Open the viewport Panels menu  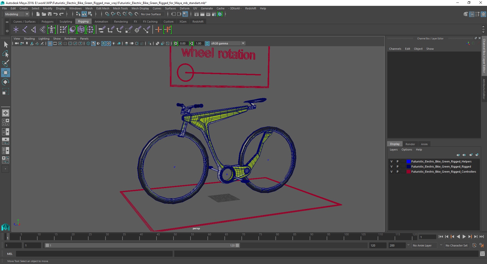[x=84, y=39]
